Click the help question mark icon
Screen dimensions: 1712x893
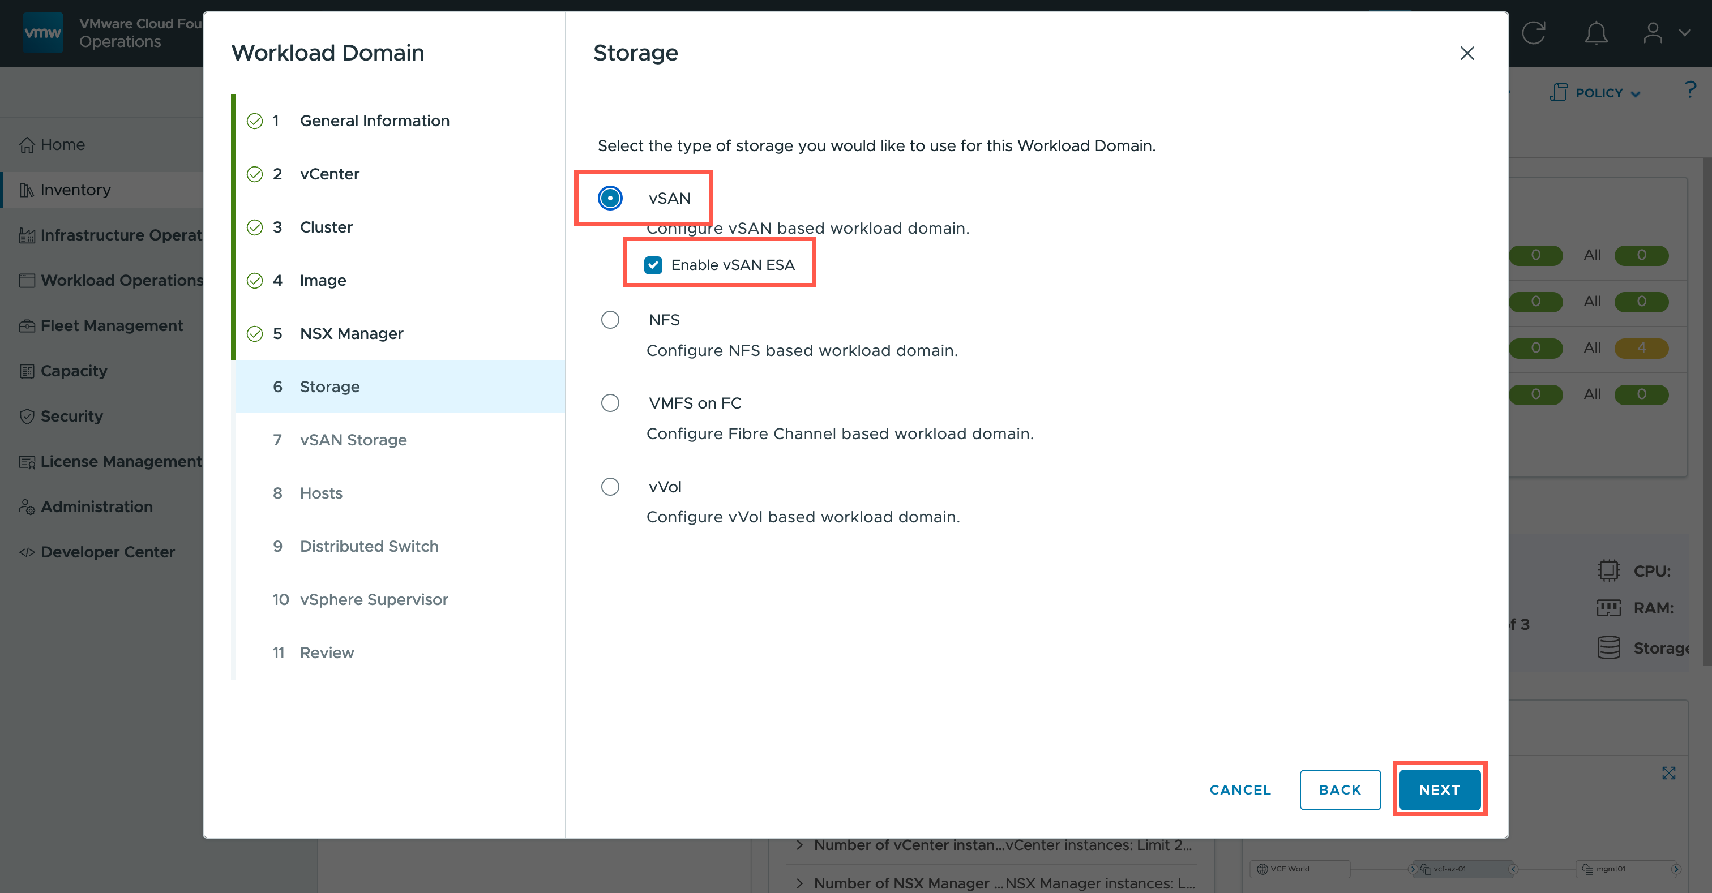pyautogui.click(x=1690, y=90)
